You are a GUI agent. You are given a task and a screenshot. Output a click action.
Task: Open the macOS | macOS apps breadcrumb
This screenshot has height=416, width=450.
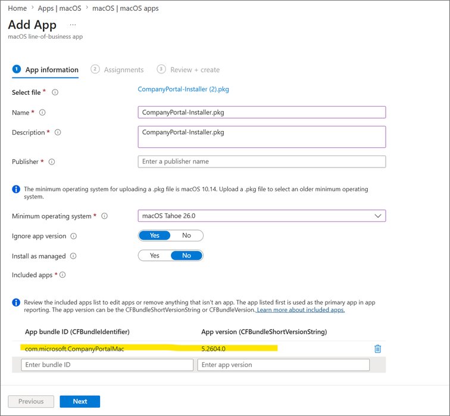126,8
